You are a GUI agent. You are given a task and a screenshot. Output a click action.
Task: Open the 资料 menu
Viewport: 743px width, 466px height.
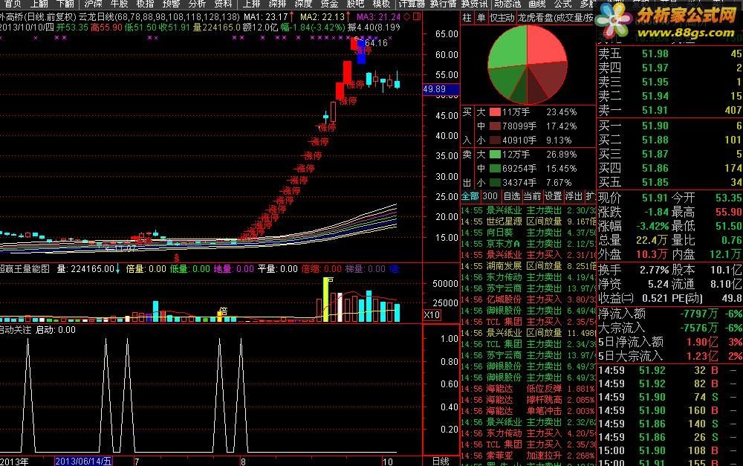point(223,4)
